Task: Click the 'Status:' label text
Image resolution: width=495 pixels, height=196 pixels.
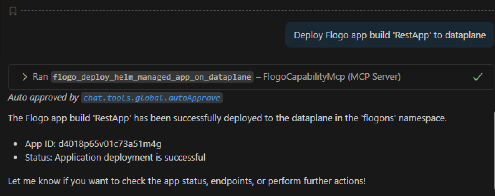Action: click(x=39, y=157)
